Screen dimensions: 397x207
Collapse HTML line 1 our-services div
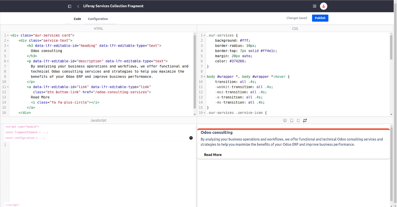(8, 35)
